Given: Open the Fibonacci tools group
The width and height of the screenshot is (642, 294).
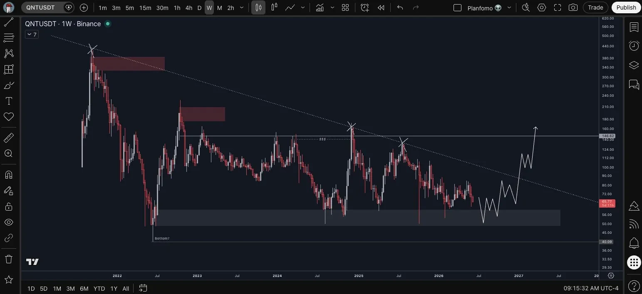Looking at the screenshot, I should pos(9,38).
